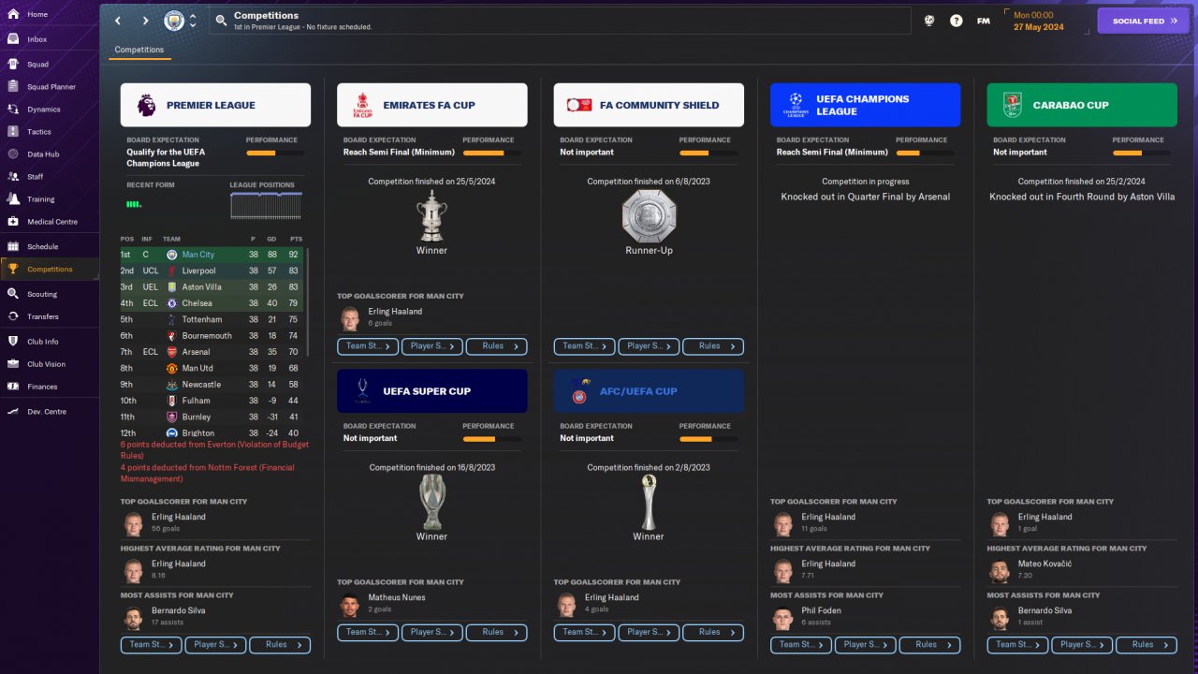Select Liverpool row in league table
This screenshot has width=1198, height=674.
(x=212, y=271)
